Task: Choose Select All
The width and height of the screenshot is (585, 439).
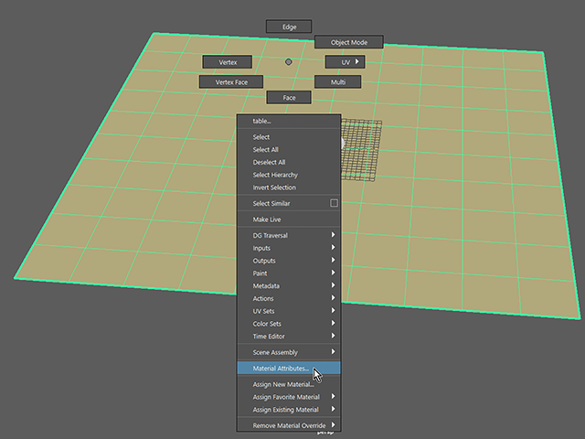Action: [289, 150]
